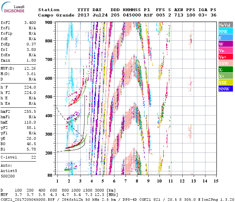Click the Campo Grande station name
The image size is (235, 202).
tap(55, 15)
